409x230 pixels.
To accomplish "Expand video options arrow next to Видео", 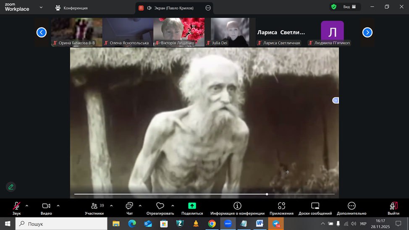I will pos(58,206).
